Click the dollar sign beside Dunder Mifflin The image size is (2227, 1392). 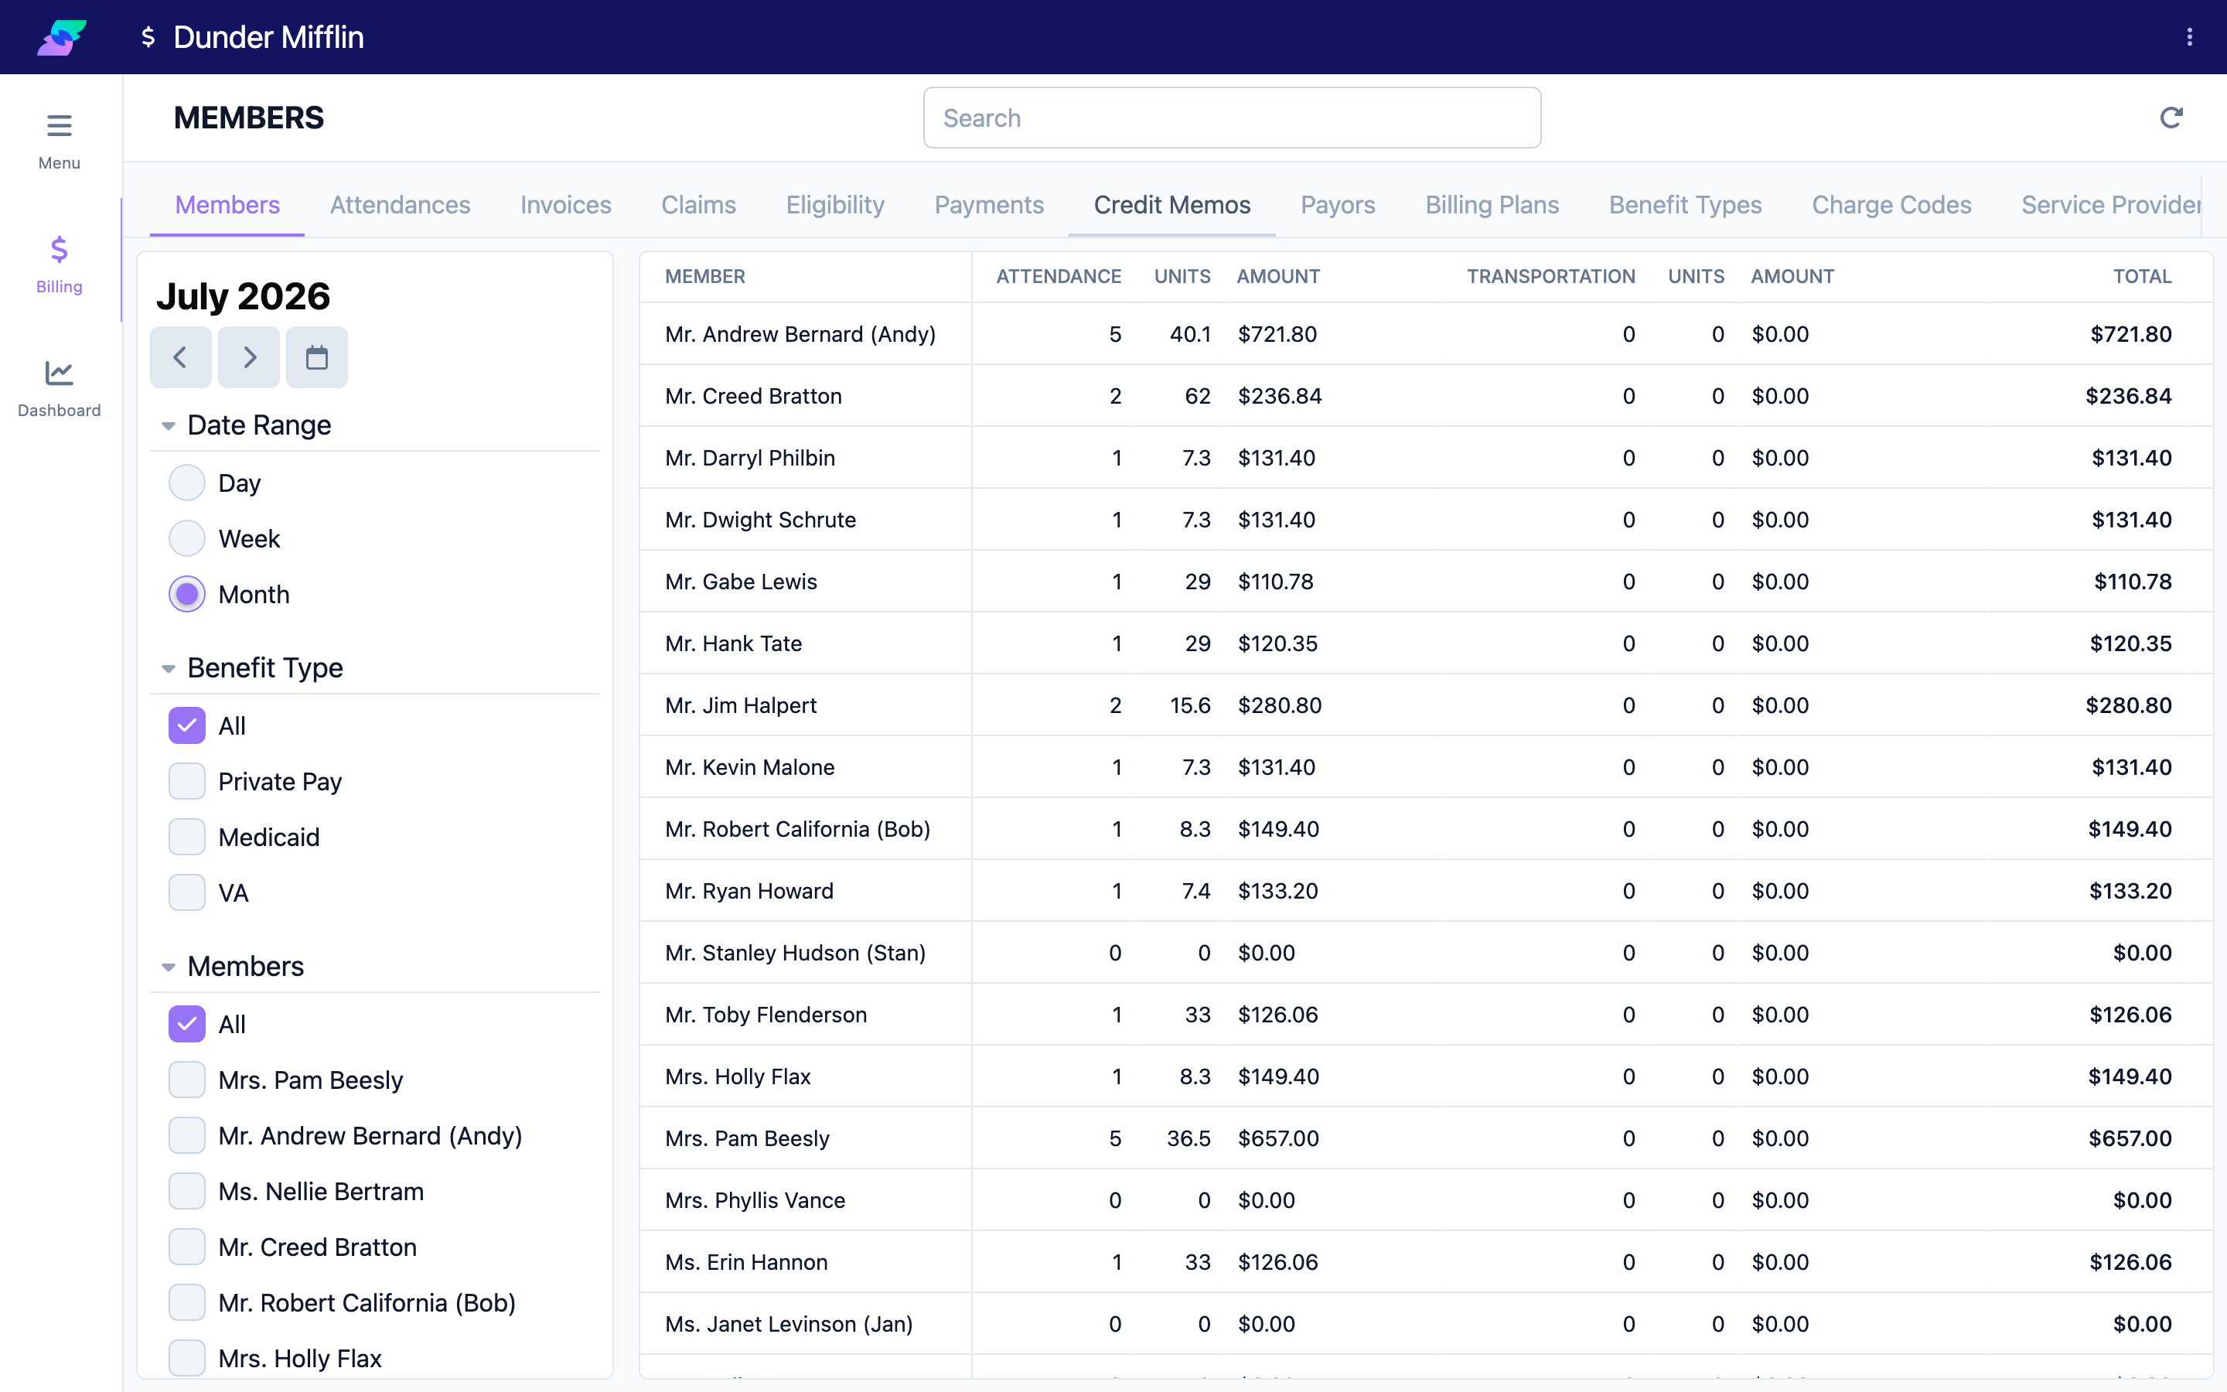coord(147,37)
